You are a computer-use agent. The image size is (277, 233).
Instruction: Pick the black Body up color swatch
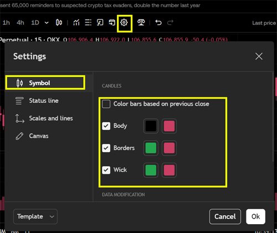pos(151,126)
